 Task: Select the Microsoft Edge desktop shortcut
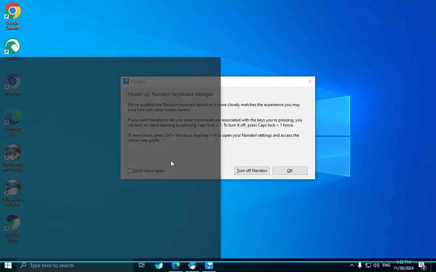tap(13, 122)
